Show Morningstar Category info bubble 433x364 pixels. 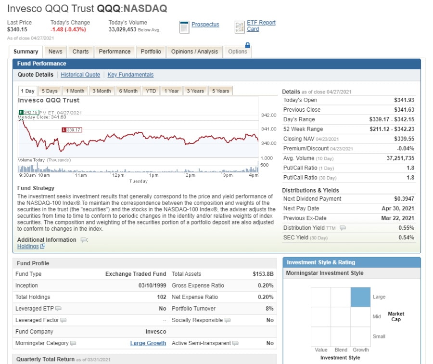click(73, 343)
